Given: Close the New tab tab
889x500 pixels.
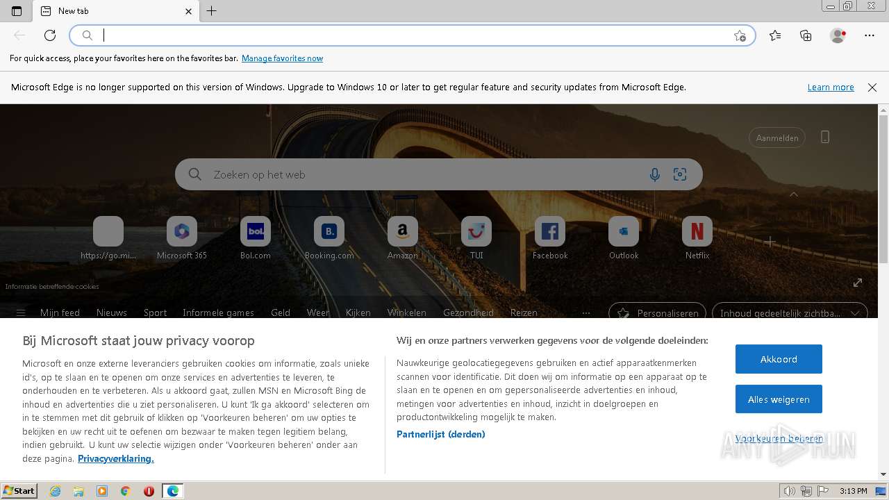Looking at the screenshot, I should (x=189, y=11).
